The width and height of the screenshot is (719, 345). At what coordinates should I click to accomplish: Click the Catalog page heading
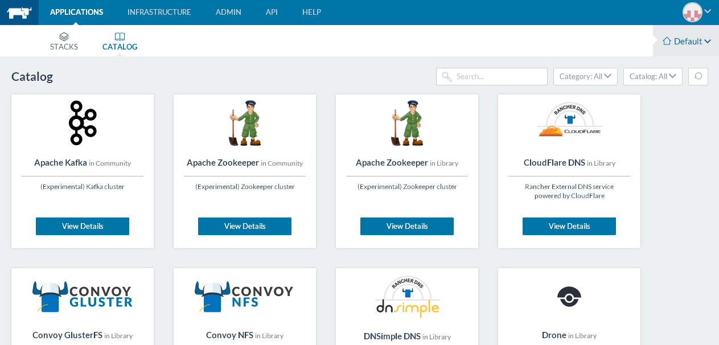click(32, 76)
